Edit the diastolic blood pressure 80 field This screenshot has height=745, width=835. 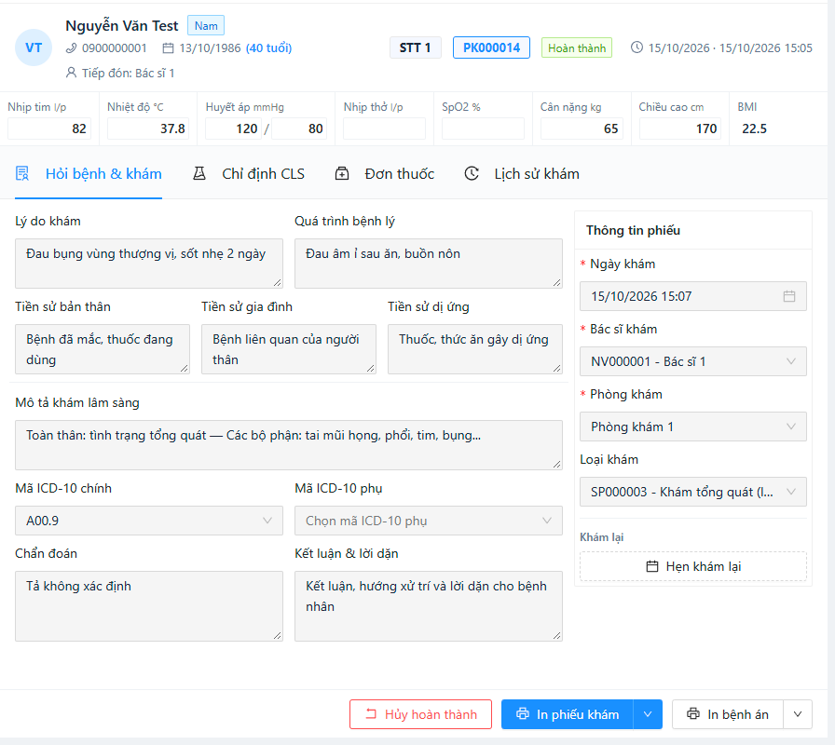point(299,129)
